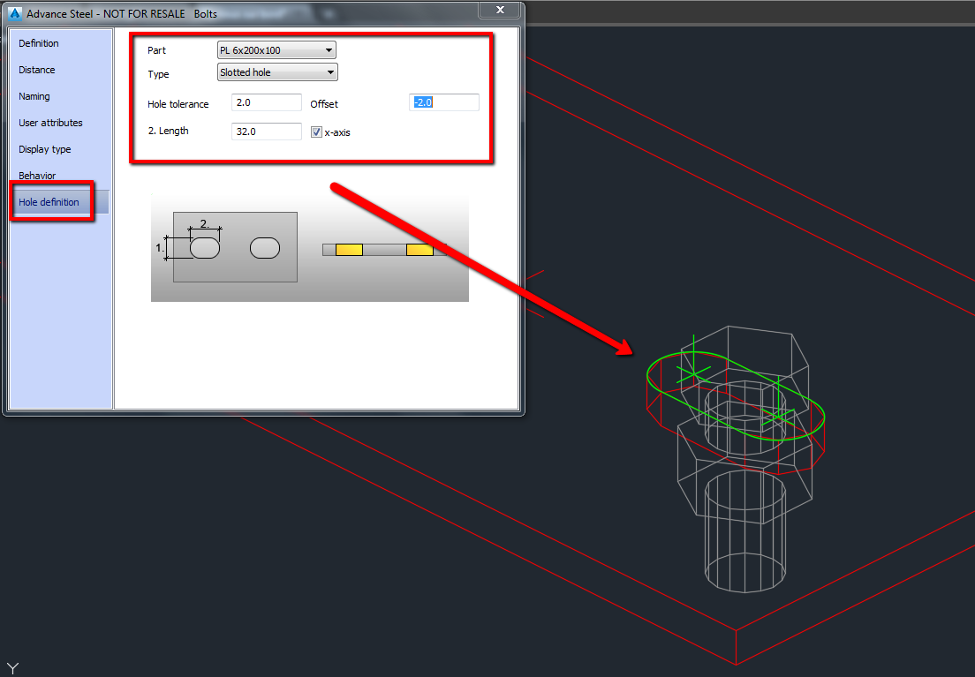The height and width of the screenshot is (677, 975).
Task: Expand the Part list arrow
Action: pos(328,49)
